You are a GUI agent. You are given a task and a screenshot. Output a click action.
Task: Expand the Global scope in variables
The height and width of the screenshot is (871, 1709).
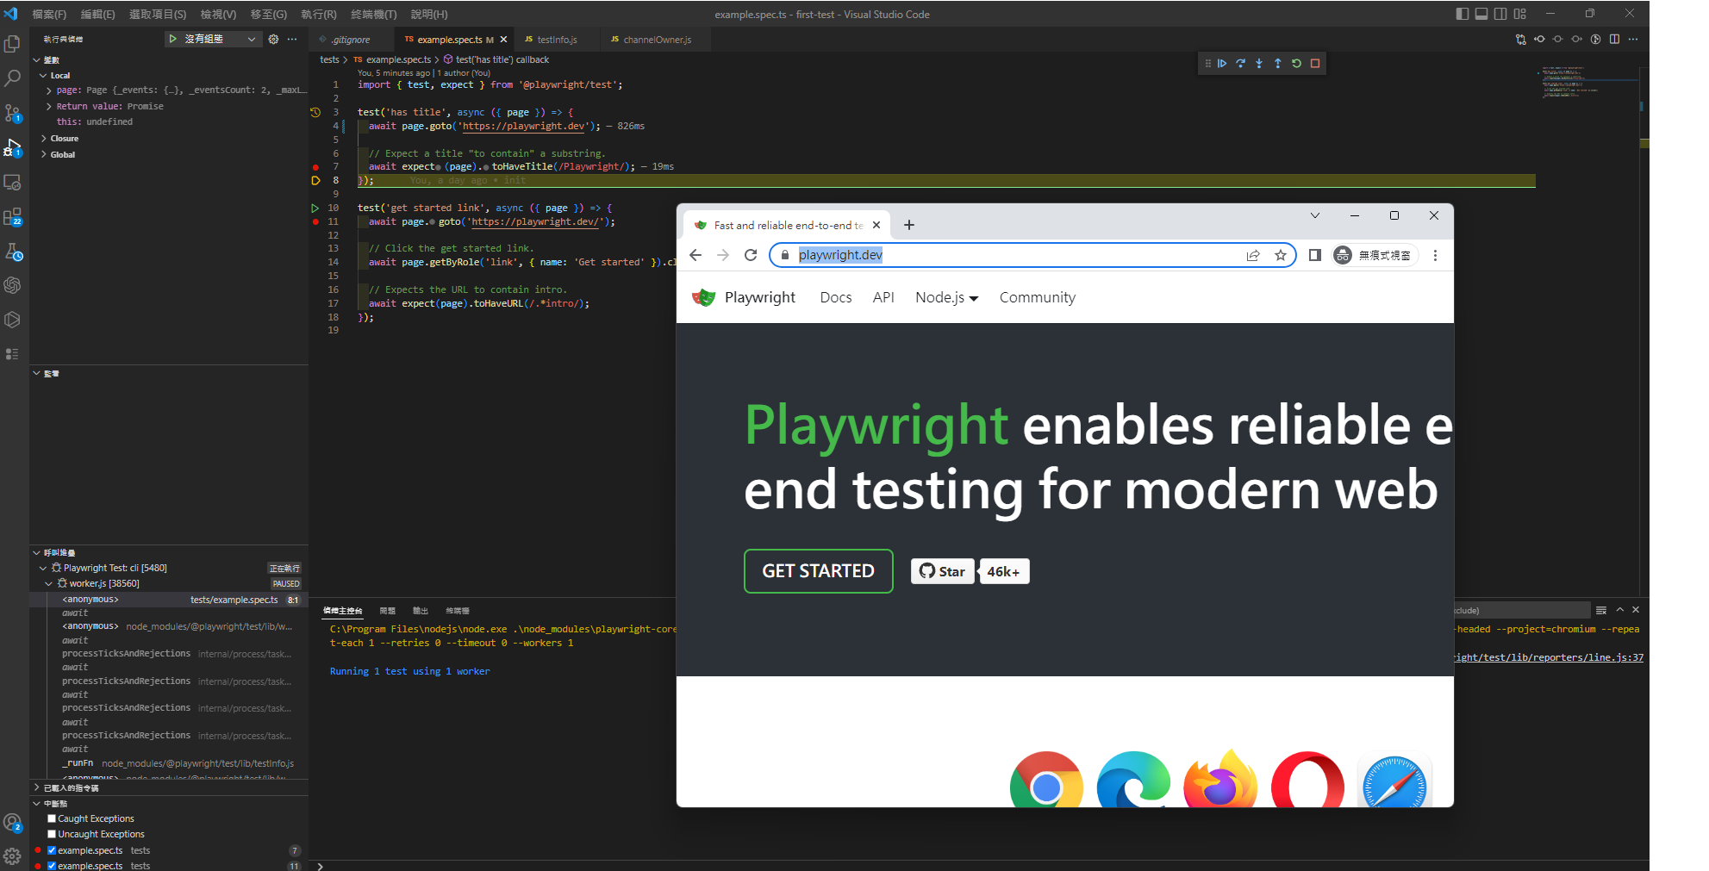[44, 155]
